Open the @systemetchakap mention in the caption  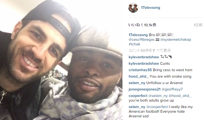tap(176, 39)
